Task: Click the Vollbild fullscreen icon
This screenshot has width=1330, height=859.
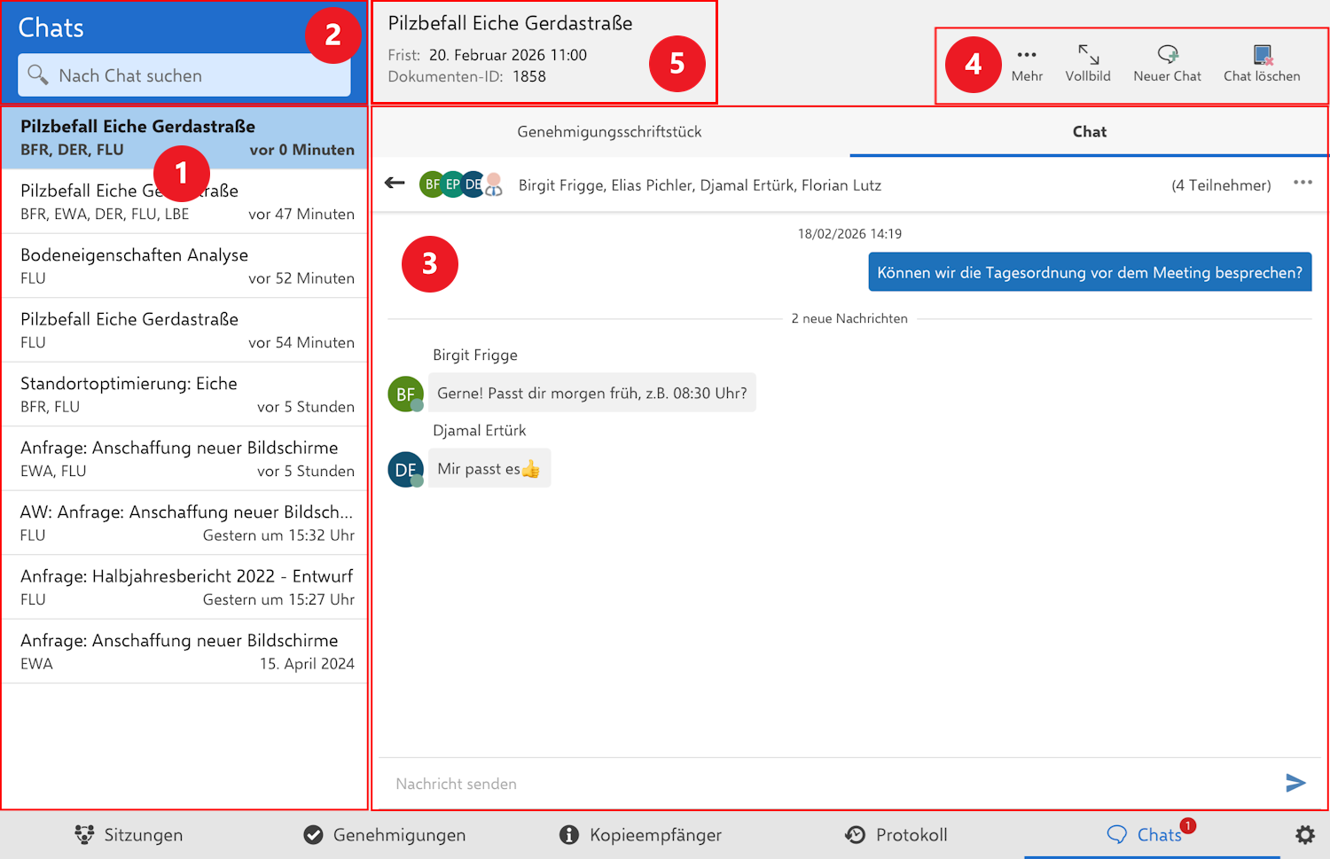Action: [x=1088, y=56]
